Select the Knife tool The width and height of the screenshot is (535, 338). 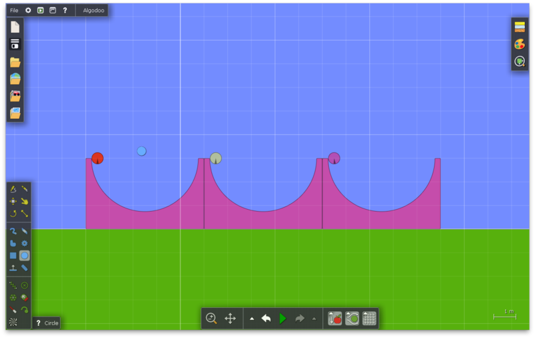(25, 189)
